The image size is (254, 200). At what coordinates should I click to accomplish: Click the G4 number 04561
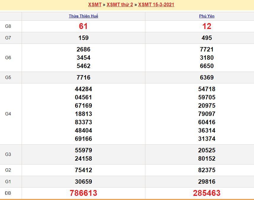83,97
